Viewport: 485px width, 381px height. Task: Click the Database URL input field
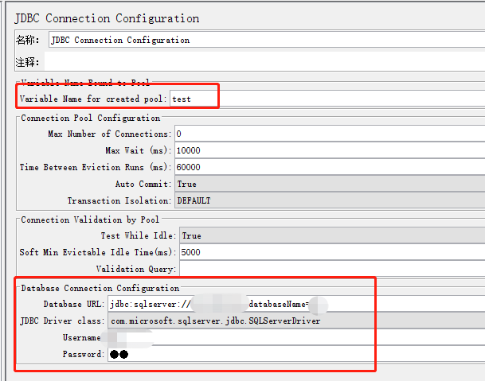[x=239, y=304]
